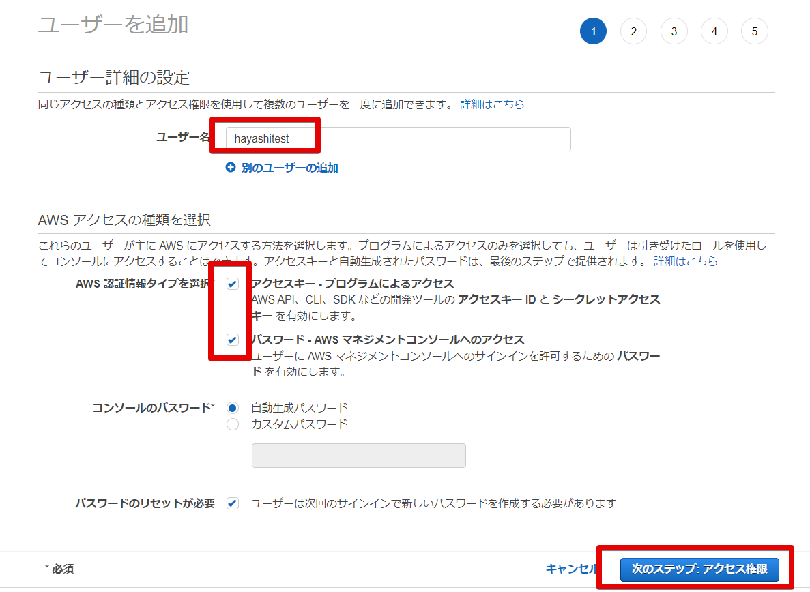The image size is (810, 592).
Task: Open step 5 in the wizard
Action: coord(754,31)
